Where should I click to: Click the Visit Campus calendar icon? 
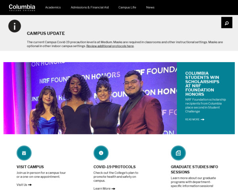pos(24,153)
